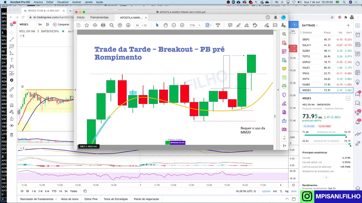Select the text tool in TradingView sidebar
Image resolution: width=362 pixels, height=203 pixels.
click(x=12, y=60)
